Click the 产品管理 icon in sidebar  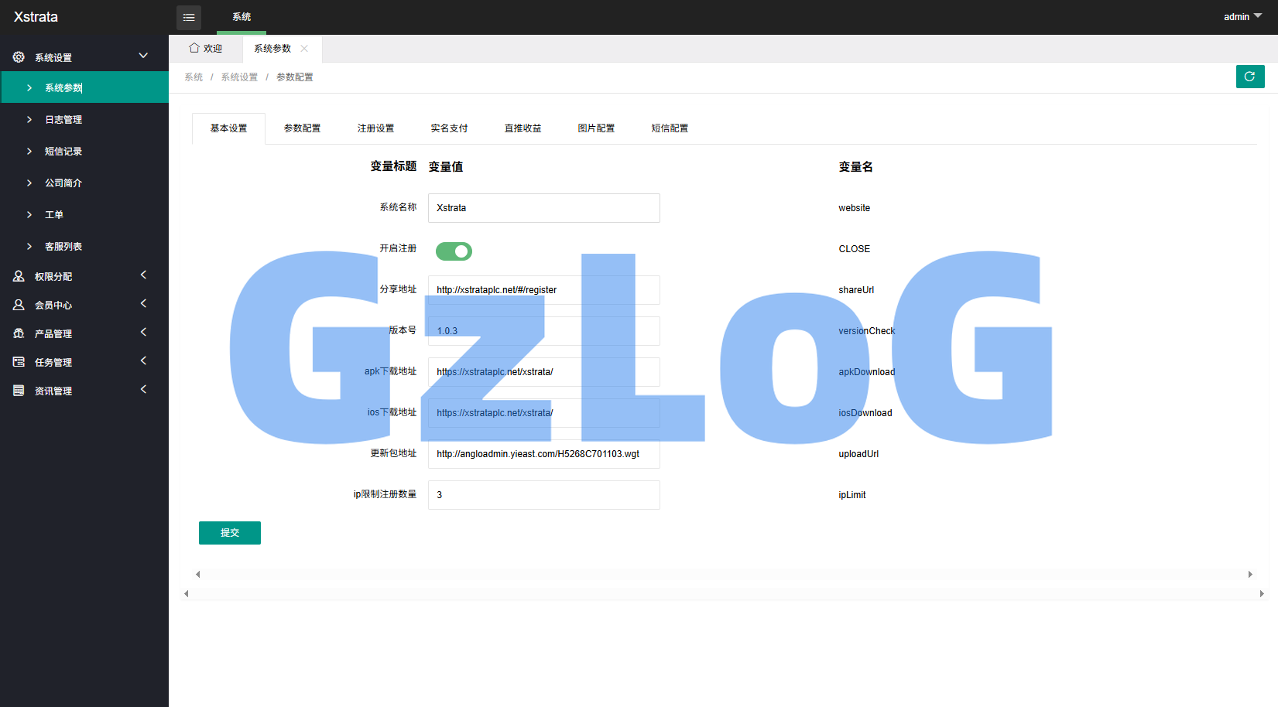point(19,333)
